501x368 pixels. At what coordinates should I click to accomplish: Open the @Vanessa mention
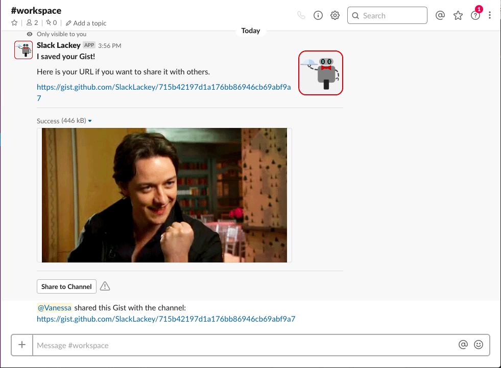click(x=54, y=308)
